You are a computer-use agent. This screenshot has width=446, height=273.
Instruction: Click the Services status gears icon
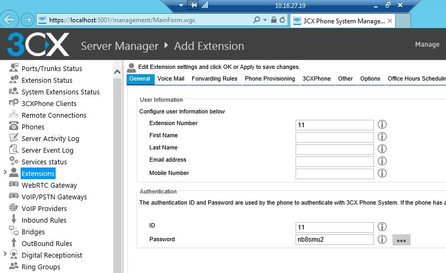14,161
